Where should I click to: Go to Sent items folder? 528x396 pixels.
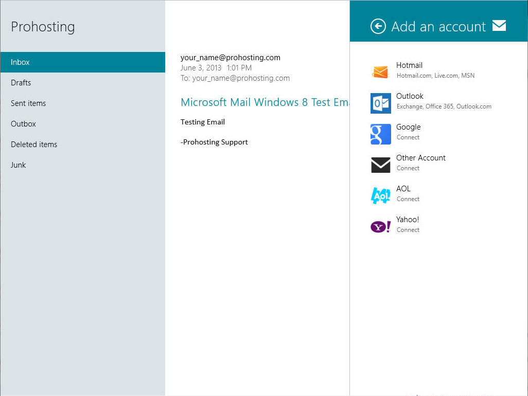click(x=83, y=103)
